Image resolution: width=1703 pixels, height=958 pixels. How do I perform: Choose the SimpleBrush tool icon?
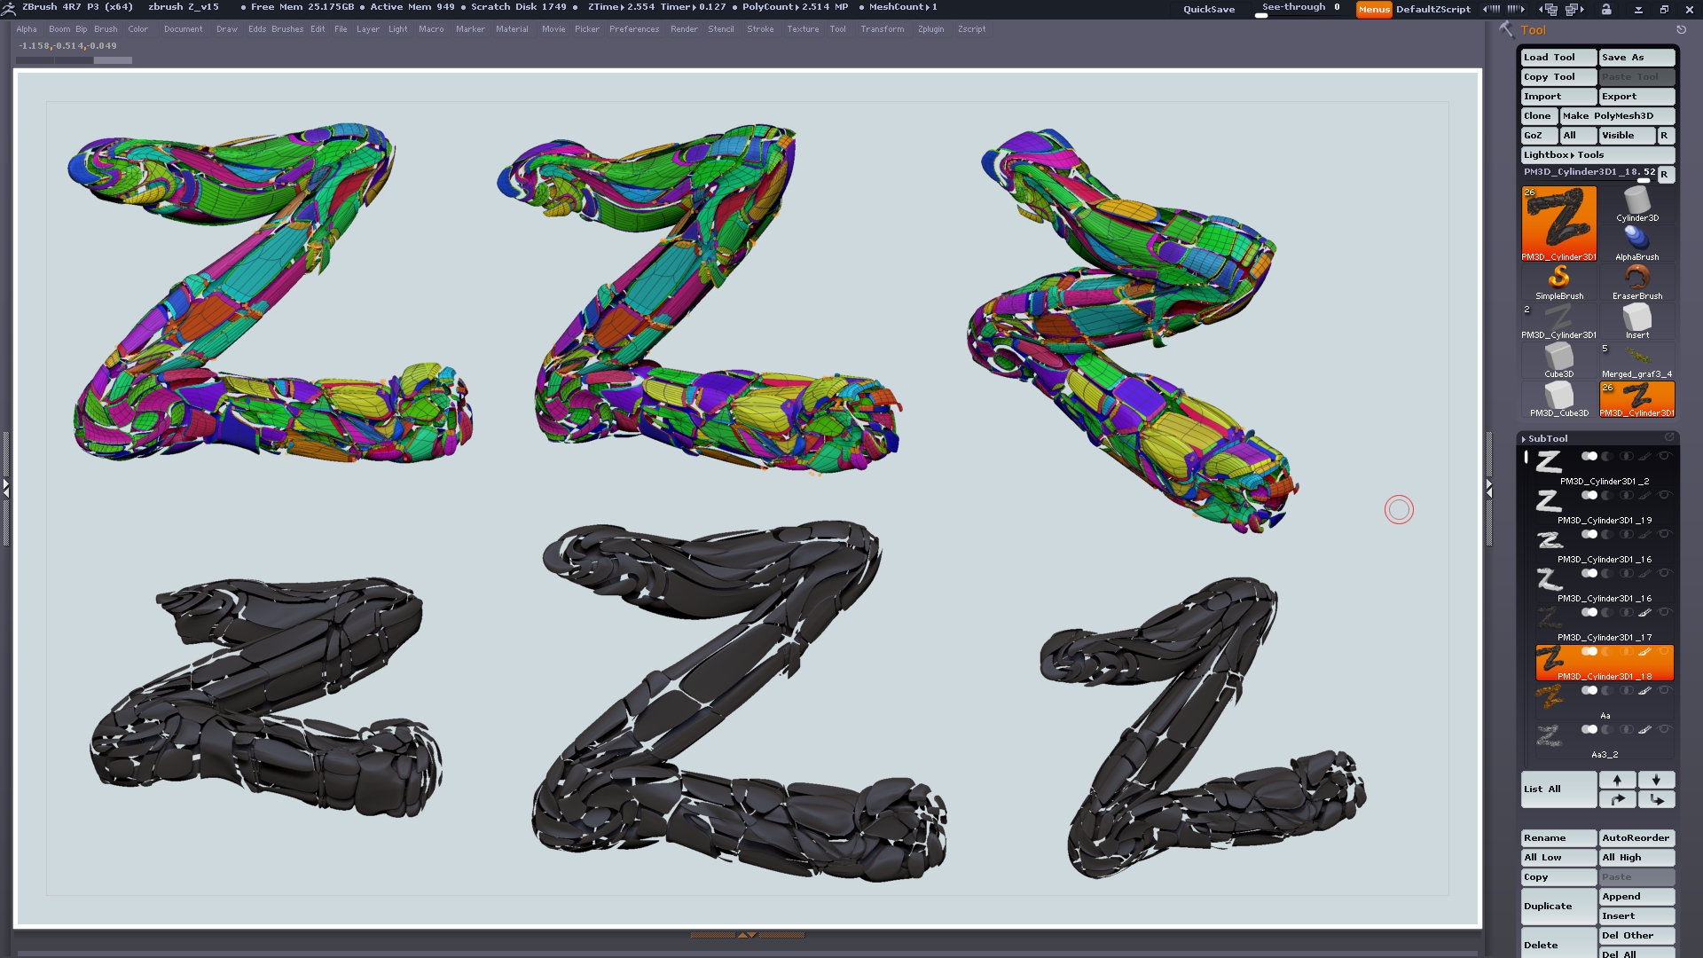1558,279
